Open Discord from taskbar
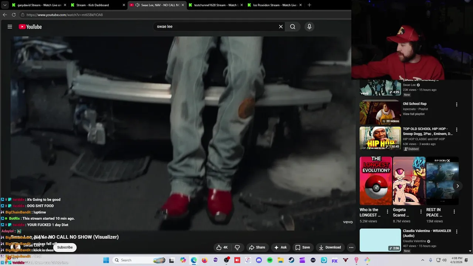Screen dimensions: 473x266 [x=259, y=260]
